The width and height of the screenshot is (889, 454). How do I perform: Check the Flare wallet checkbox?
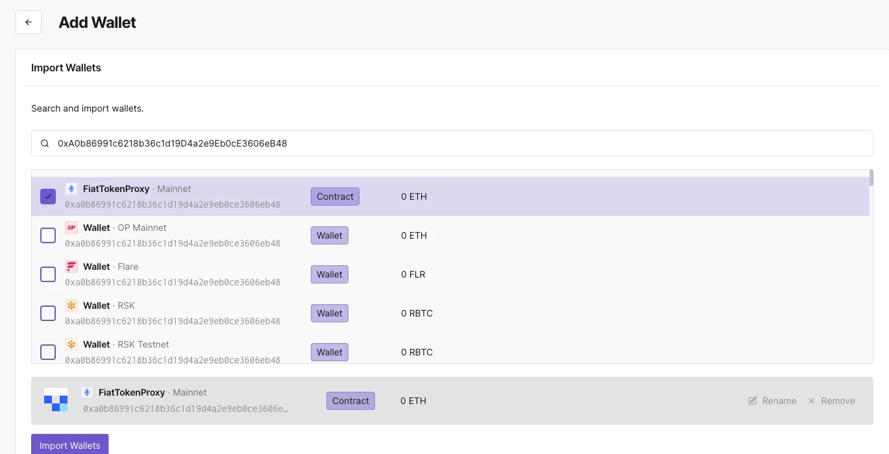[48, 274]
